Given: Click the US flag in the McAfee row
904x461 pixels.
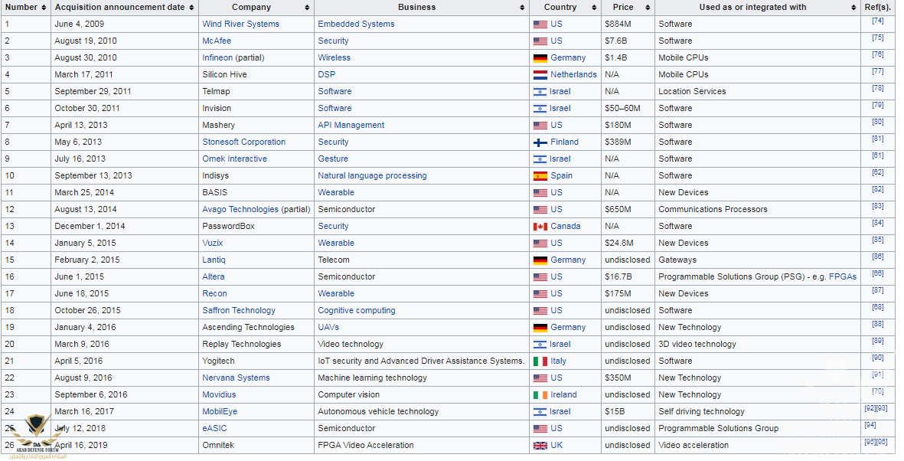Looking at the screenshot, I should click(540, 41).
